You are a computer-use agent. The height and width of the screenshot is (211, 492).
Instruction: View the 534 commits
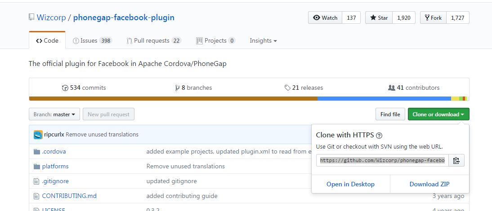84,88
